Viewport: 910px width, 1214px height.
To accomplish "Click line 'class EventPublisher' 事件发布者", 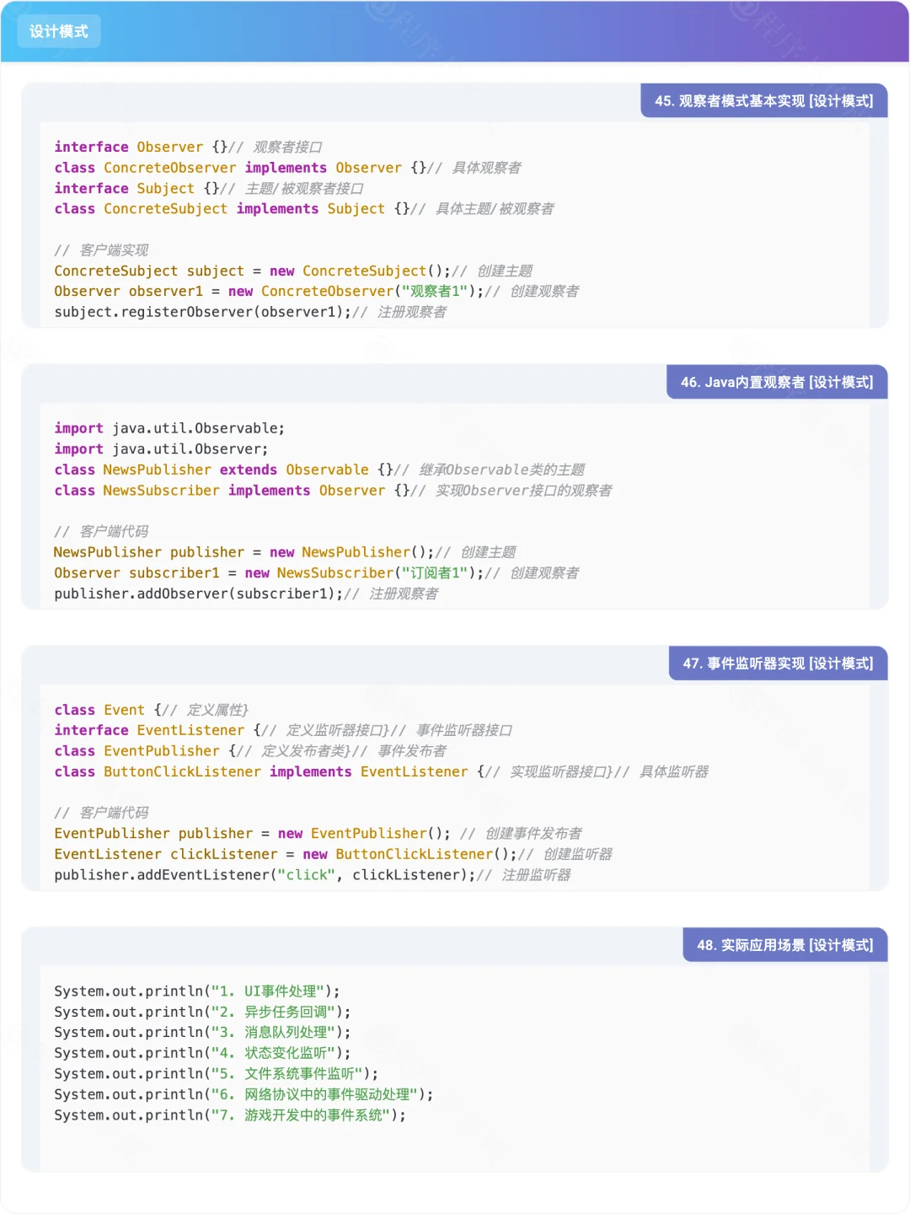I will point(250,750).
